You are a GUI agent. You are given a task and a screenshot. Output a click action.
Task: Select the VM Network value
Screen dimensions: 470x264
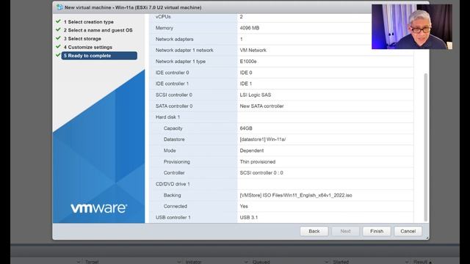point(253,51)
